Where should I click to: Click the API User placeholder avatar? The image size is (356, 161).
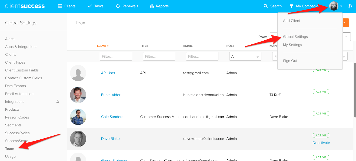point(78,73)
